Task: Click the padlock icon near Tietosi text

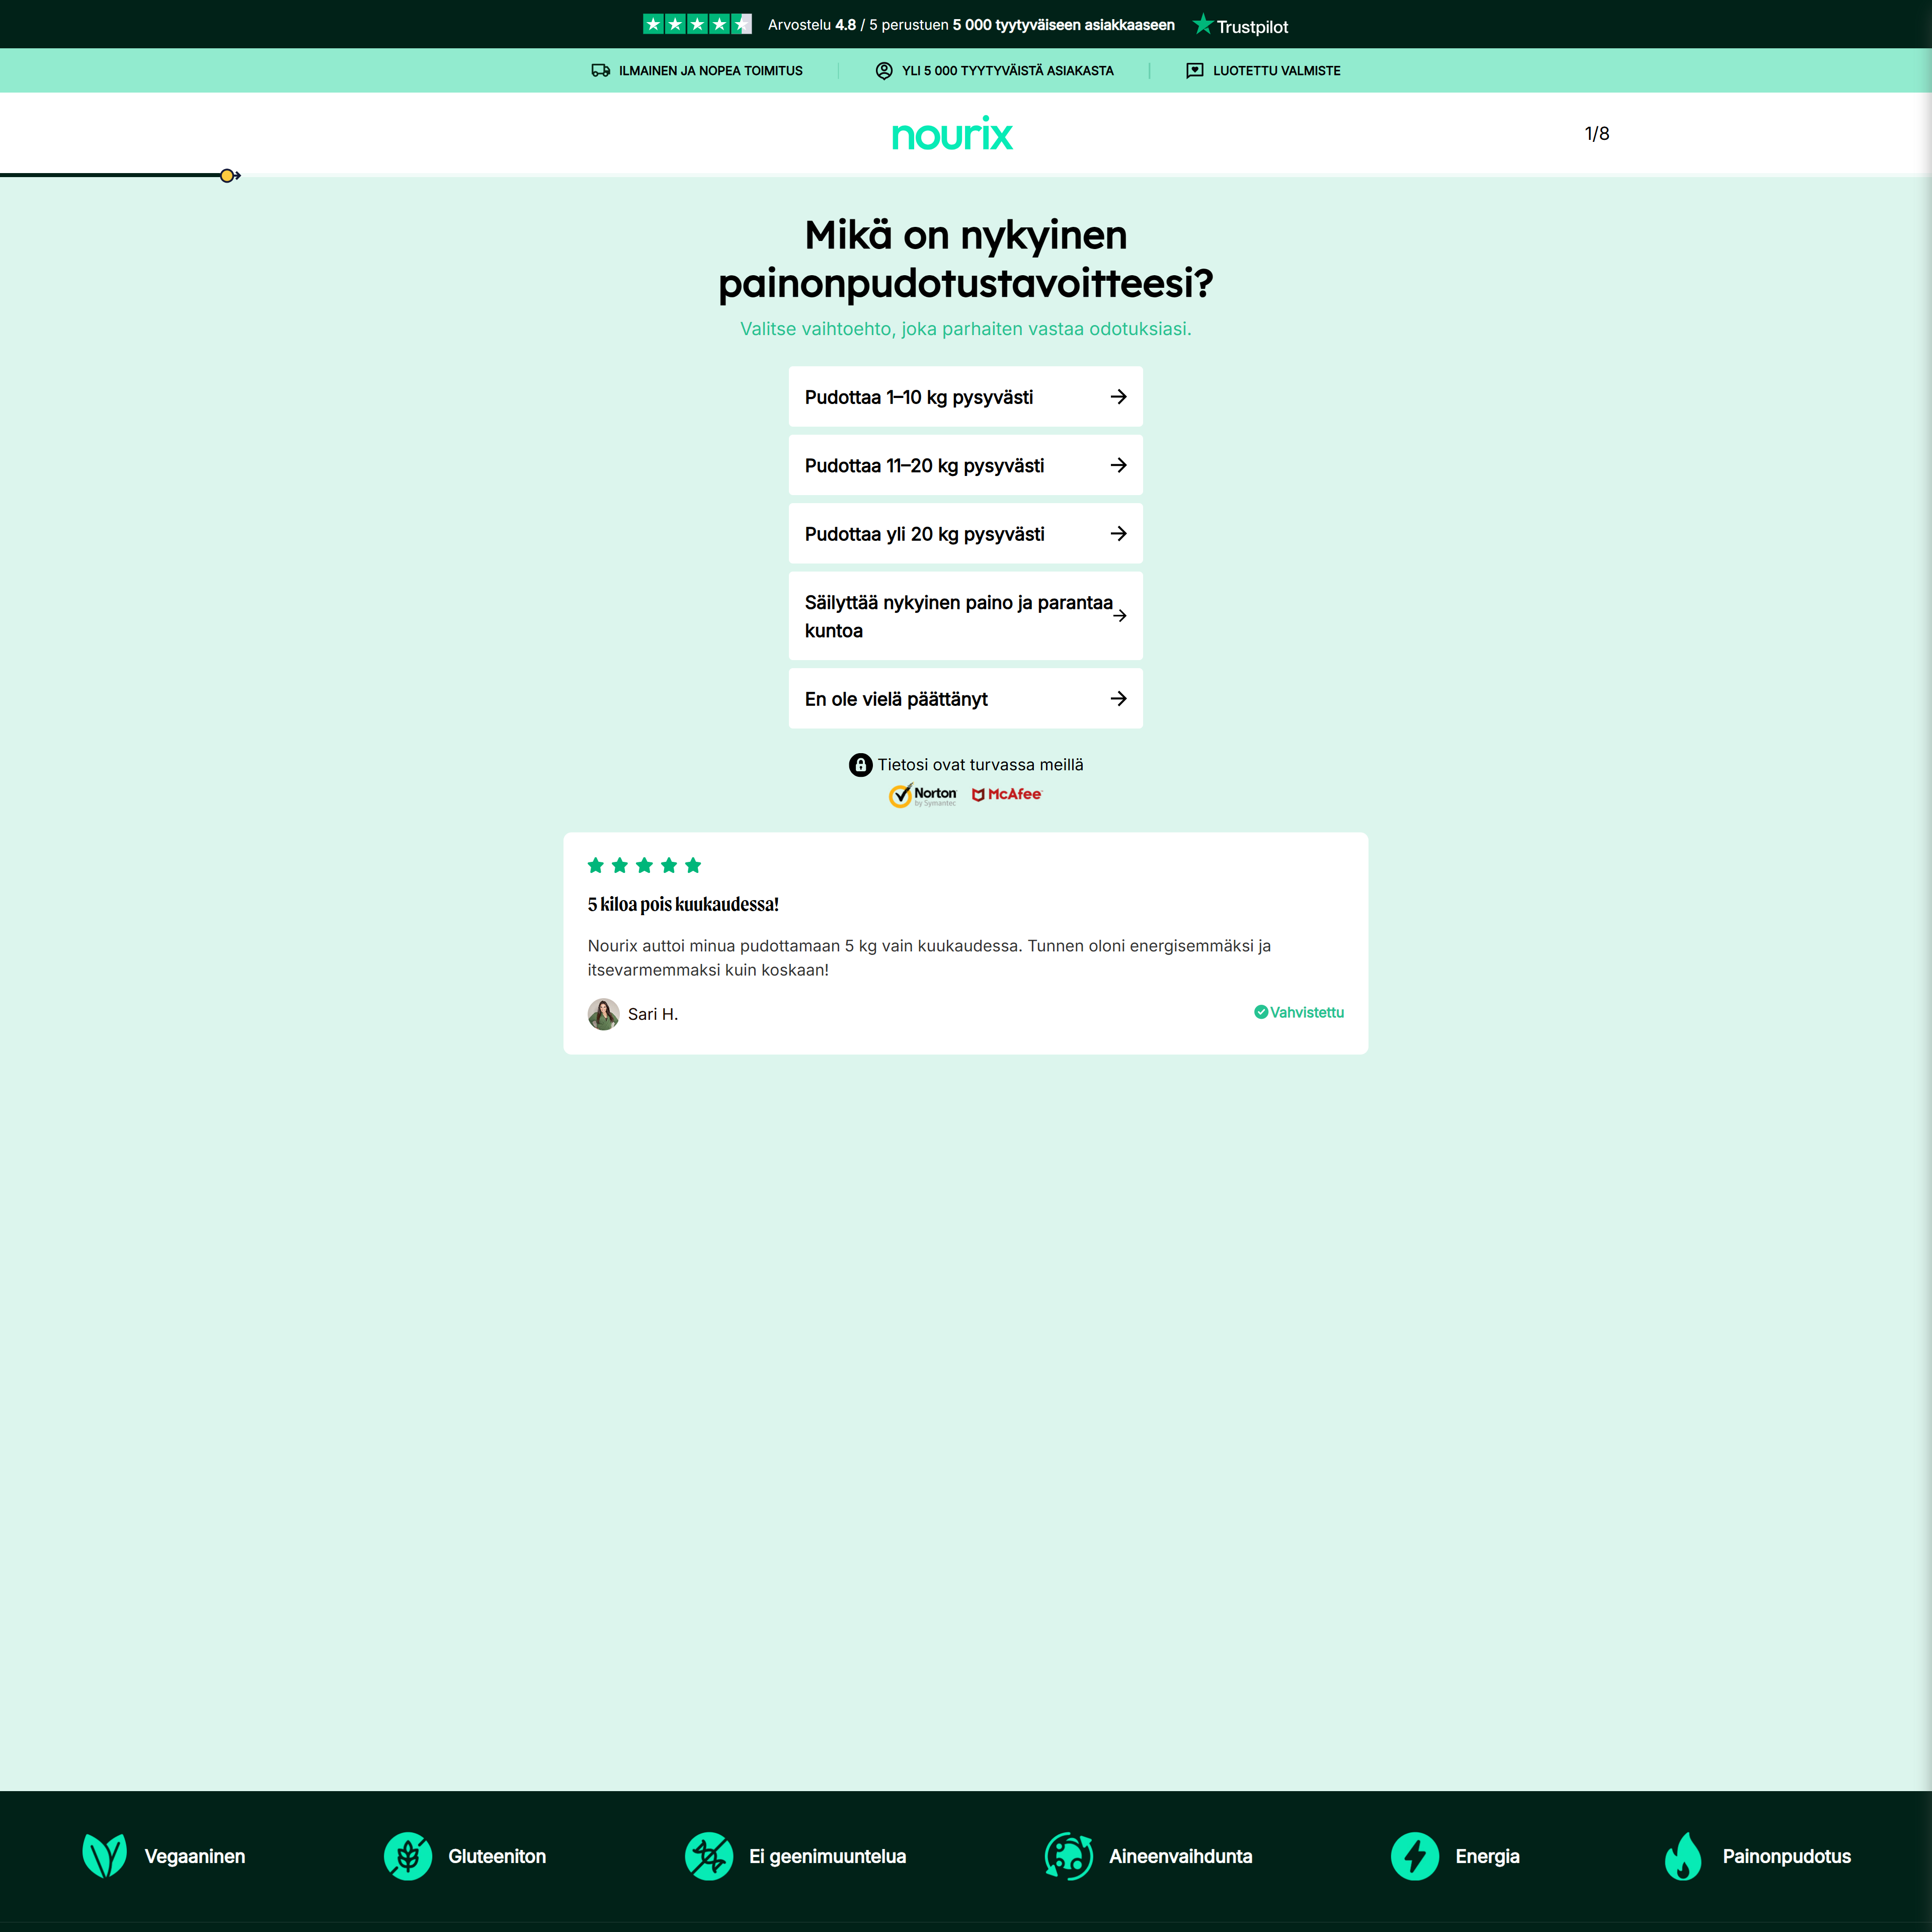Action: click(x=860, y=765)
